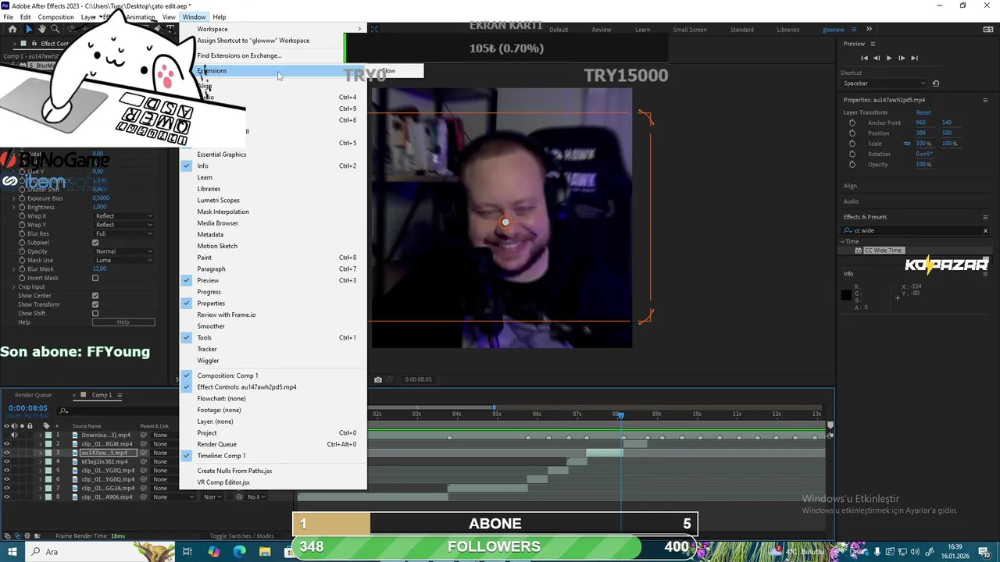Click the Comp 1 timeline panel menu icon
1000x562 pixels.
(120, 396)
